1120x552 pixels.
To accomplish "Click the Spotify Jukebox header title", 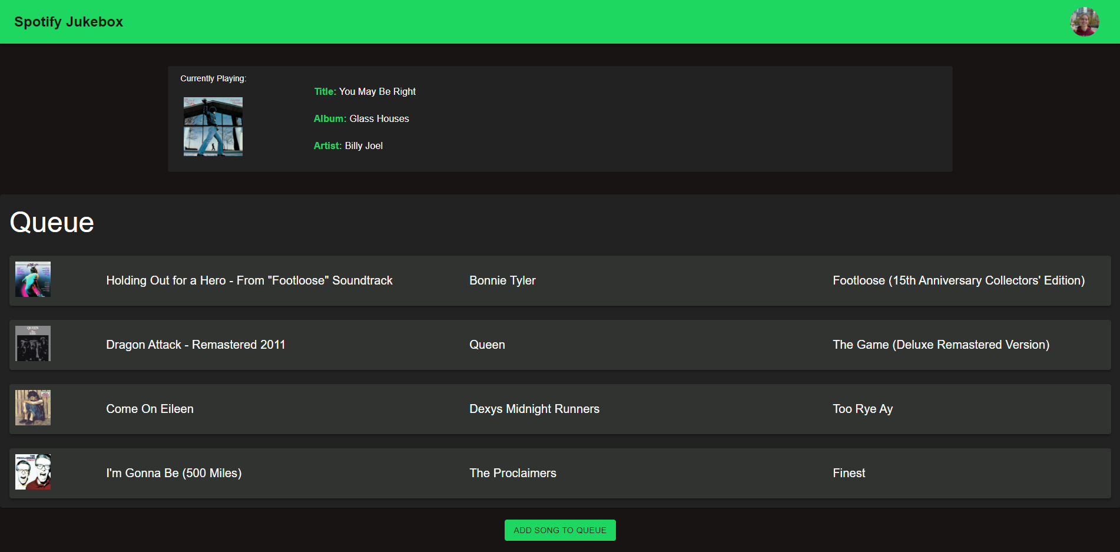I will (69, 21).
